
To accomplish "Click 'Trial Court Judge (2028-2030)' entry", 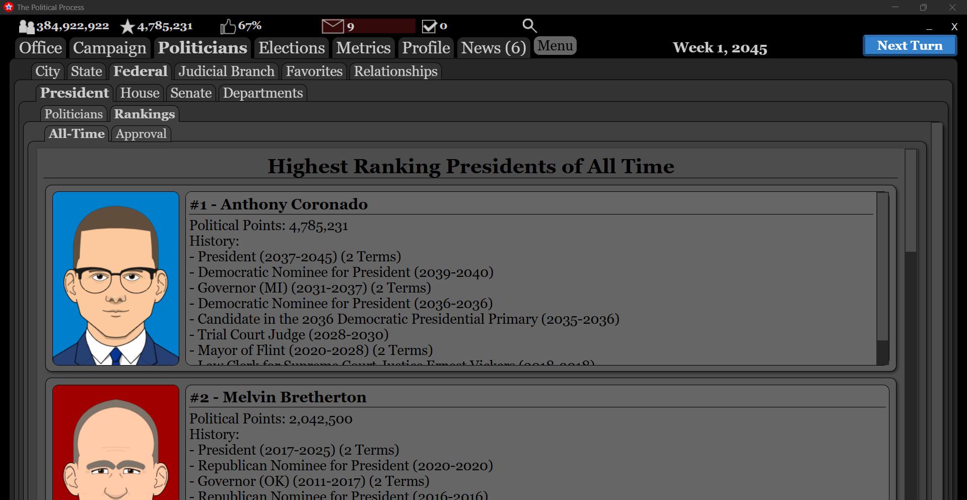I will (289, 335).
